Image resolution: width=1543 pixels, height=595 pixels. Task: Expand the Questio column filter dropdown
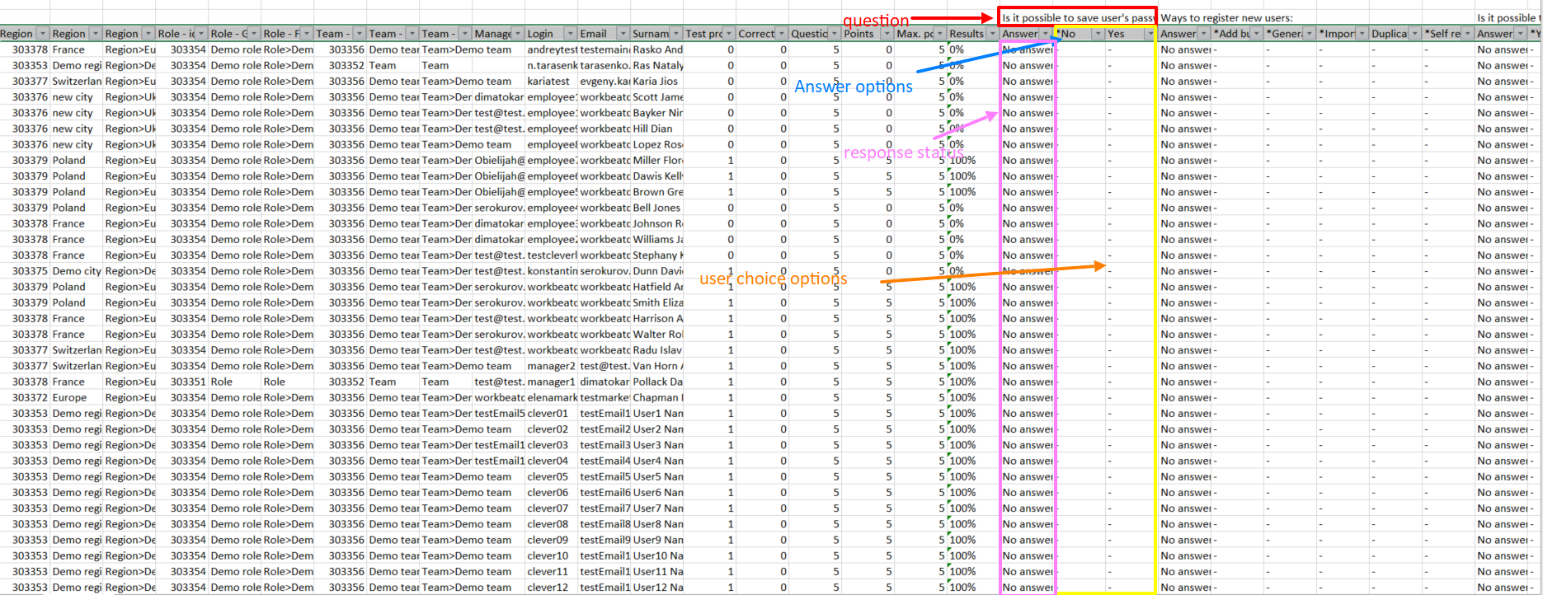click(x=834, y=34)
